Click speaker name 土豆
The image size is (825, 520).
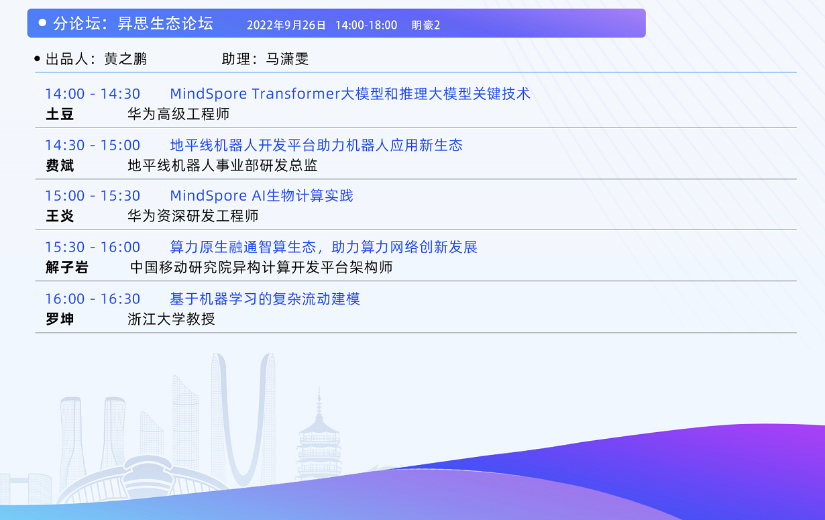click(x=60, y=114)
